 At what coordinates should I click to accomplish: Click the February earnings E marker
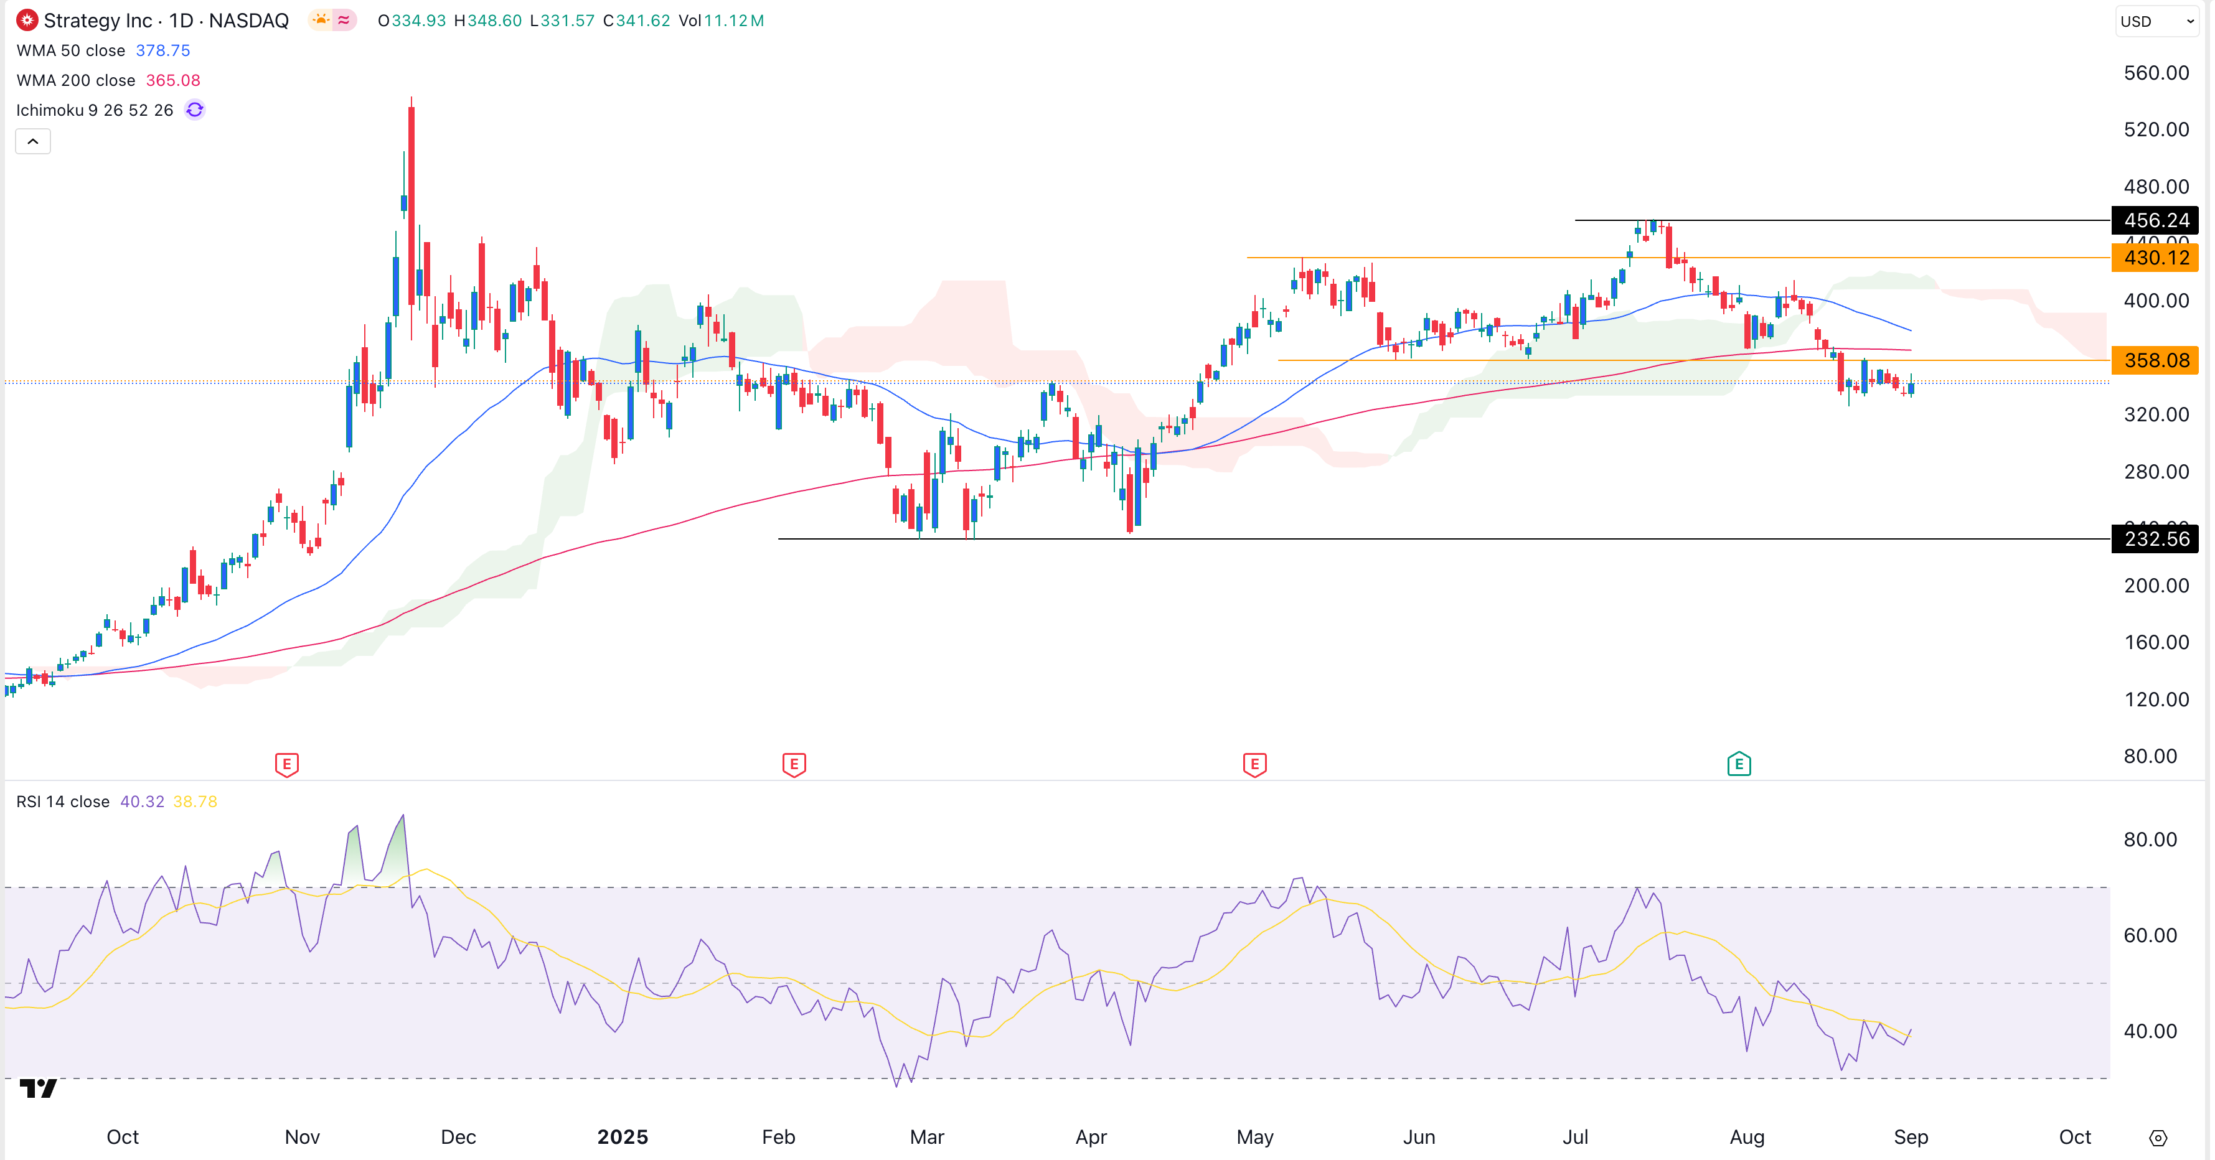(x=794, y=764)
